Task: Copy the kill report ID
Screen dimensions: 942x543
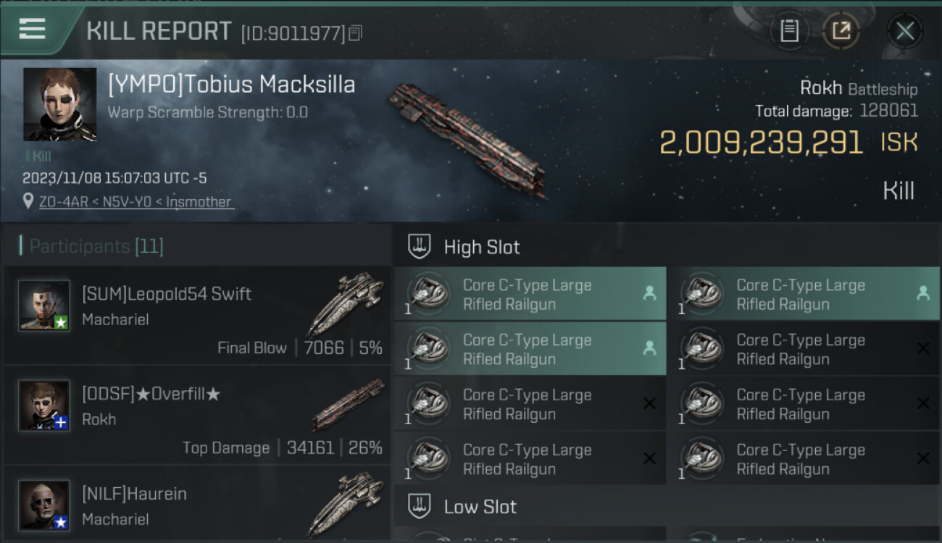Action: (x=355, y=33)
